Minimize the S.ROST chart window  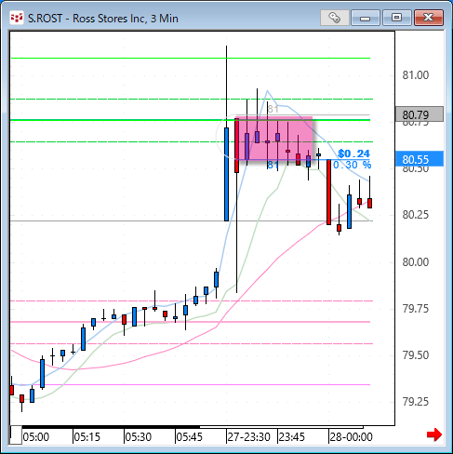coord(366,18)
